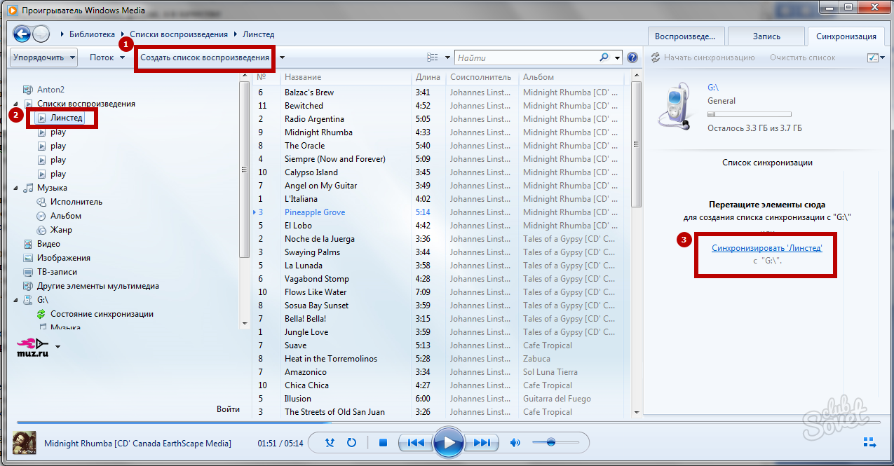Viewport: 894px width, 466px height.
Task: Open the help question mark icon
Action: tap(632, 57)
